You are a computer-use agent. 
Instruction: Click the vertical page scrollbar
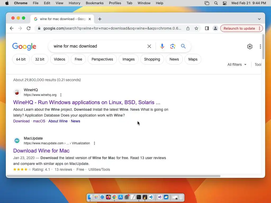click(x=263, y=47)
